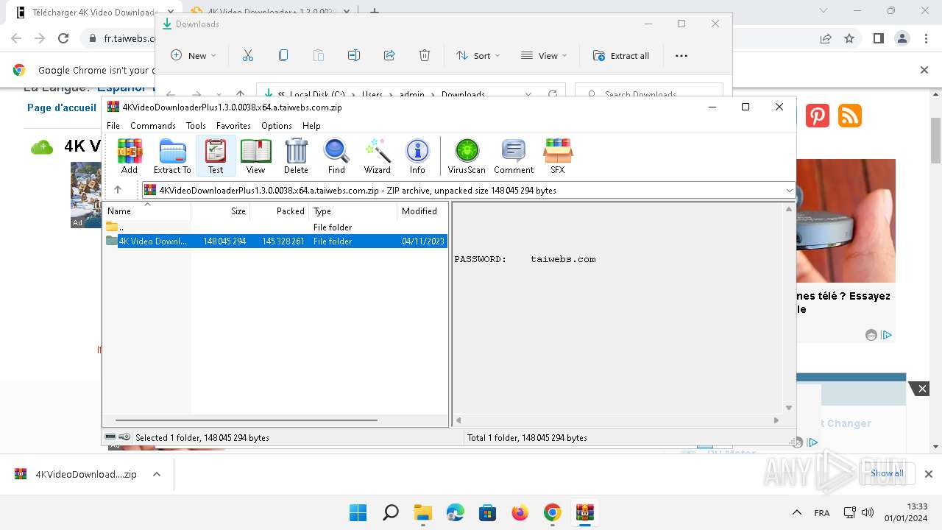Bookmark this page with the star icon

(849, 38)
